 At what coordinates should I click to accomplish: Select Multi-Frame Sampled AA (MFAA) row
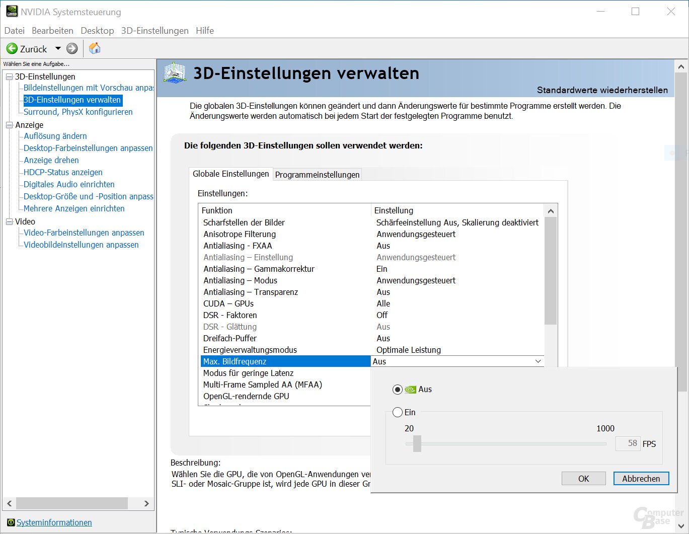285,385
